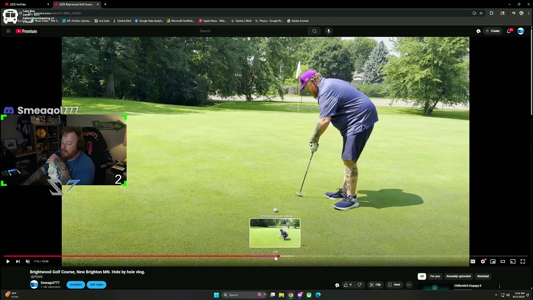Open the kick tools bookmark

tap(102, 21)
